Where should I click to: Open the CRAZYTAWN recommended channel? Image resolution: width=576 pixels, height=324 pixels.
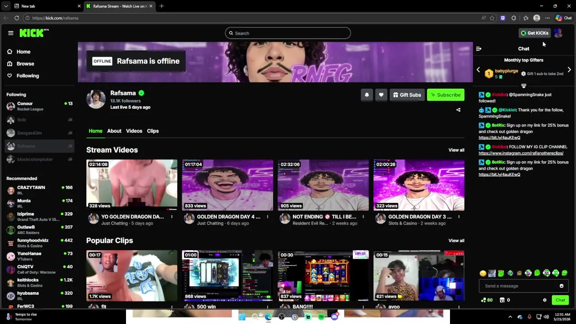click(x=40, y=190)
